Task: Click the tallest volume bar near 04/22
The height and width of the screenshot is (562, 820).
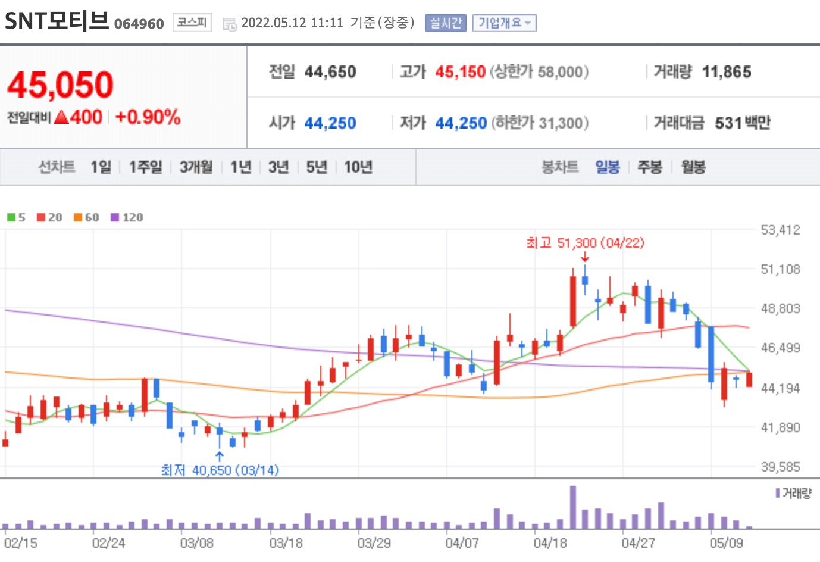Action: click(x=573, y=508)
